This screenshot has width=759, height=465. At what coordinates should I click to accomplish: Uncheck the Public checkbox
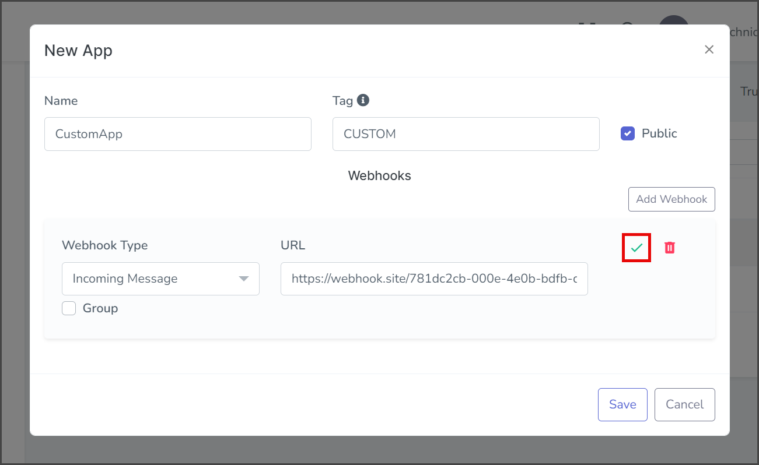coord(628,133)
